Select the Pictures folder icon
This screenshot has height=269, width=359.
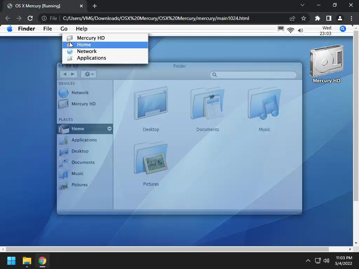click(151, 158)
